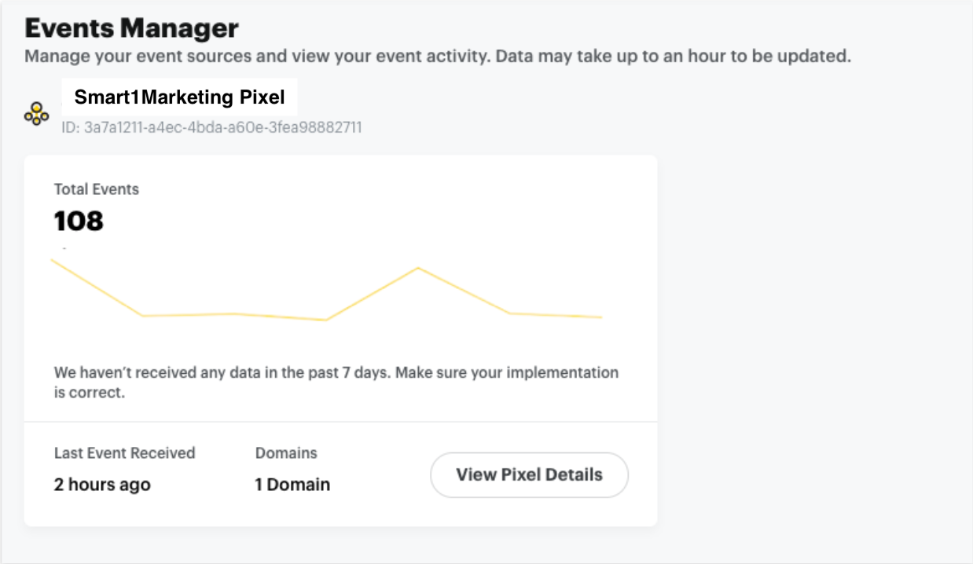Click the Last Event Received label

pos(124,453)
